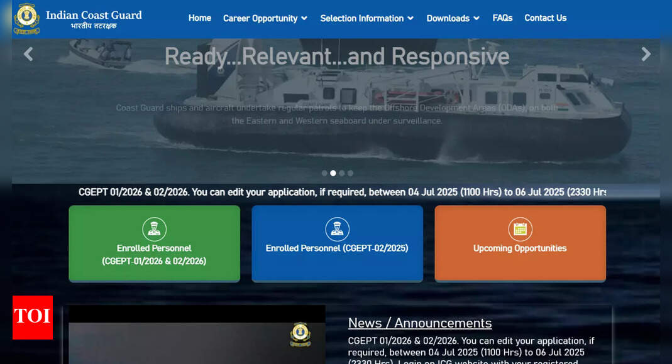Image resolution: width=672 pixels, height=364 pixels.
Task: Select the fourth carousel indicator dot
Action: [351, 173]
